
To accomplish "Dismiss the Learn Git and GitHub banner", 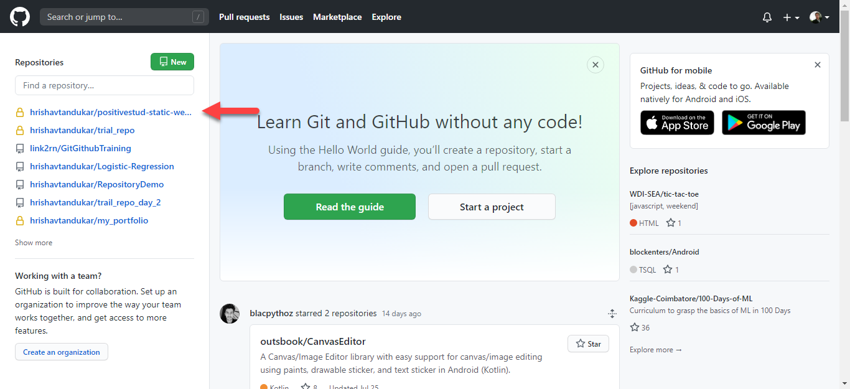I will [595, 65].
